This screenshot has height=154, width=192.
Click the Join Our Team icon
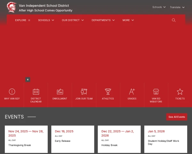point(84,92)
